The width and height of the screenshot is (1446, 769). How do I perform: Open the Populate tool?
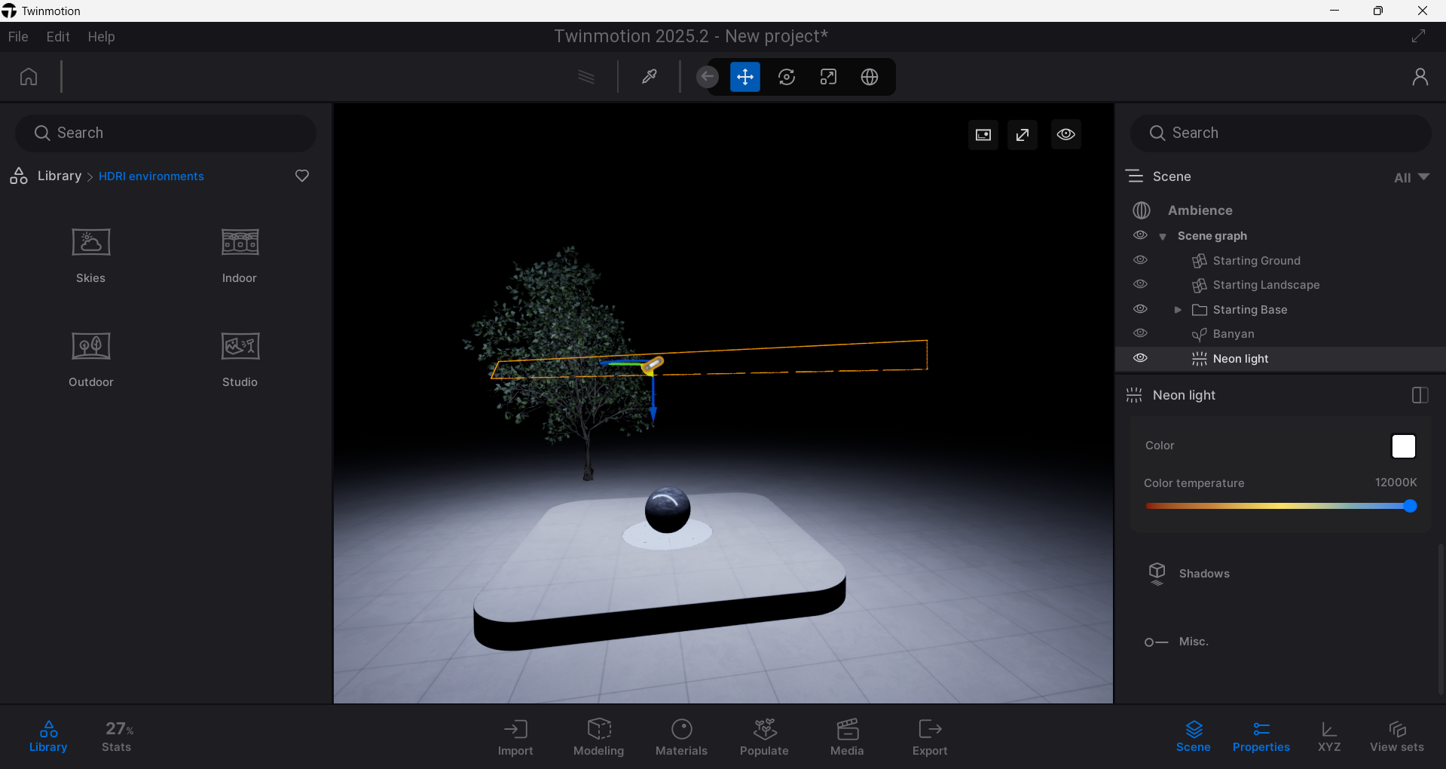tap(764, 737)
